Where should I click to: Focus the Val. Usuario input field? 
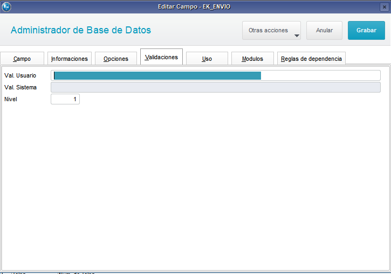pyautogui.click(x=216, y=75)
